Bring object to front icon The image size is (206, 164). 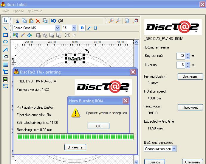(38, 35)
